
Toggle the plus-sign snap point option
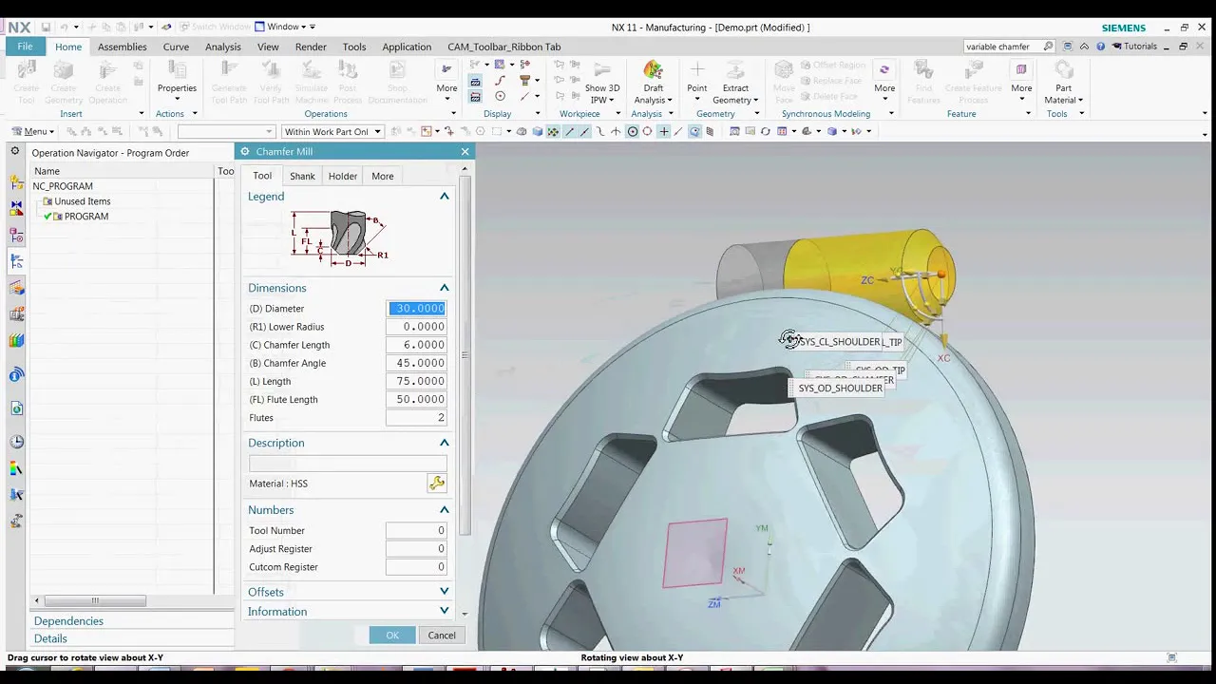pyautogui.click(x=663, y=131)
